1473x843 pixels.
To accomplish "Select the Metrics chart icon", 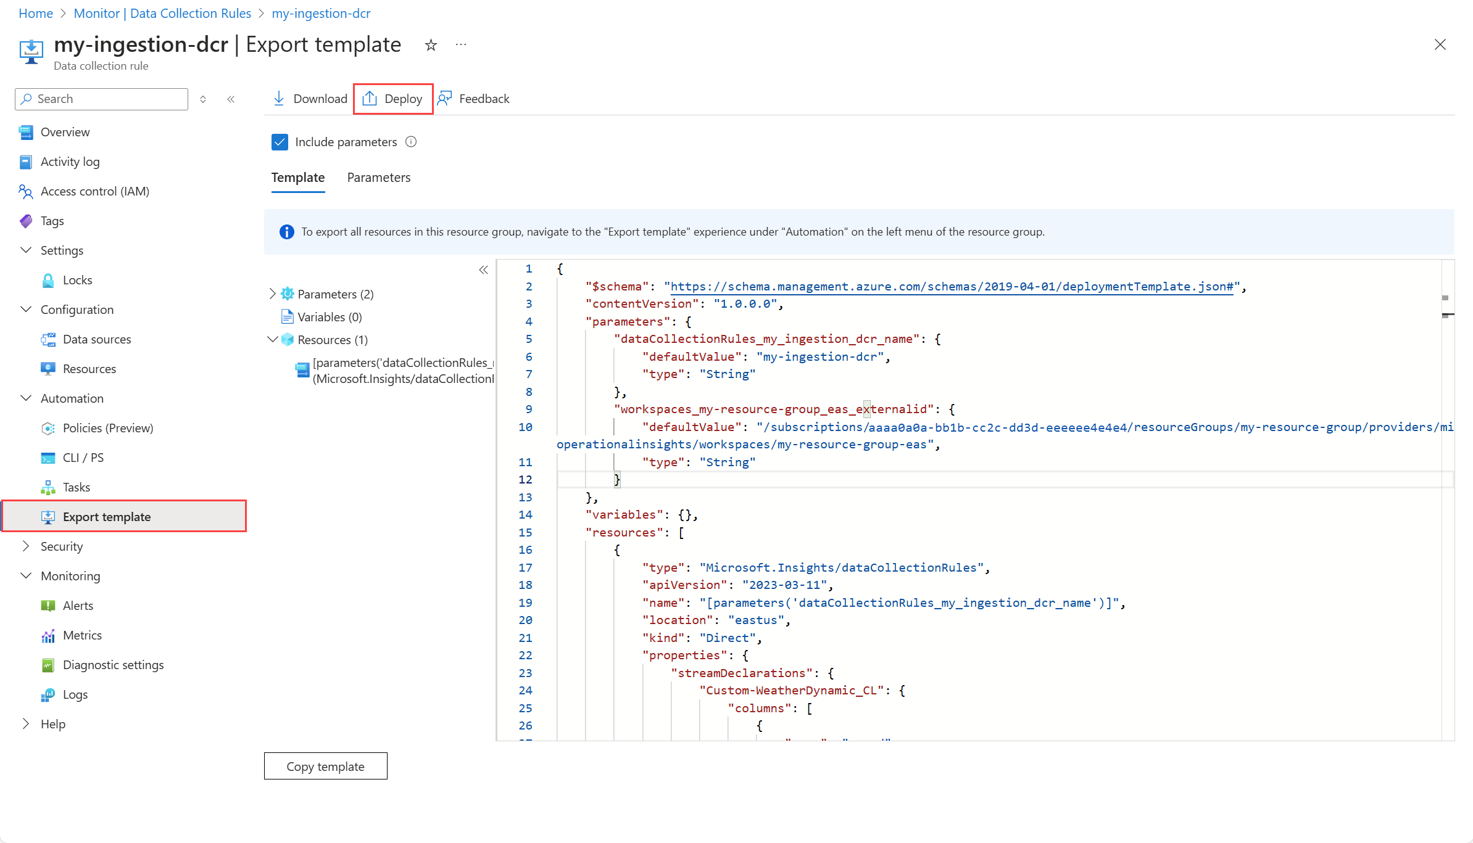I will click(48, 635).
